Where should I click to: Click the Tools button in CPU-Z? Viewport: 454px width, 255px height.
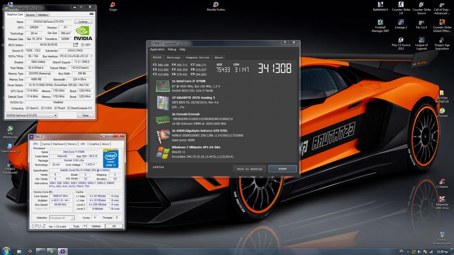click(76, 226)
